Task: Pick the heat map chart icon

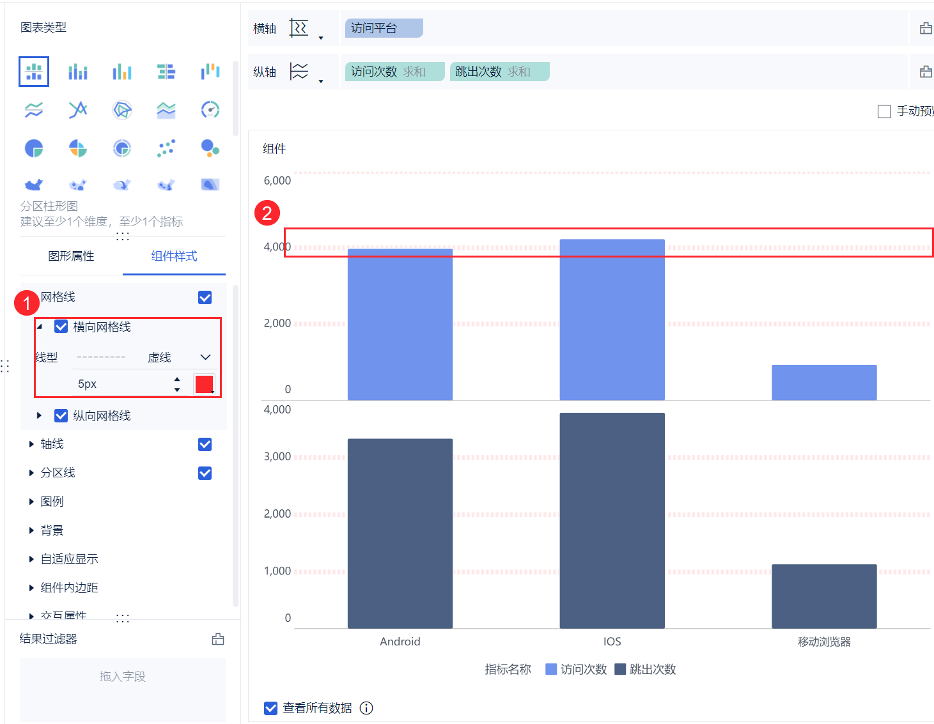Action: coord(166,185)
